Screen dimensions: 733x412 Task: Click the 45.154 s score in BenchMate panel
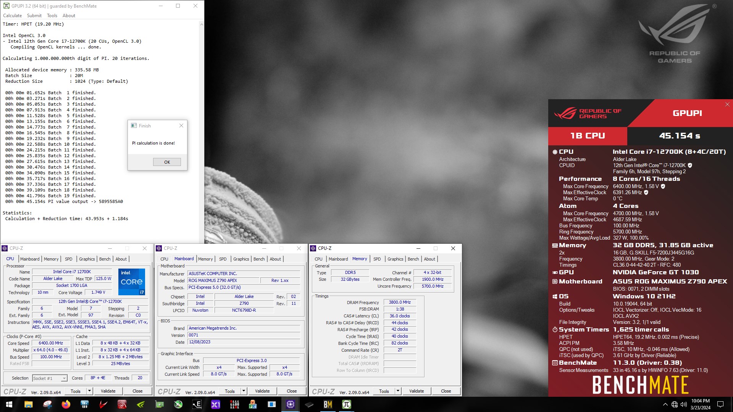(x=680, y=136)
